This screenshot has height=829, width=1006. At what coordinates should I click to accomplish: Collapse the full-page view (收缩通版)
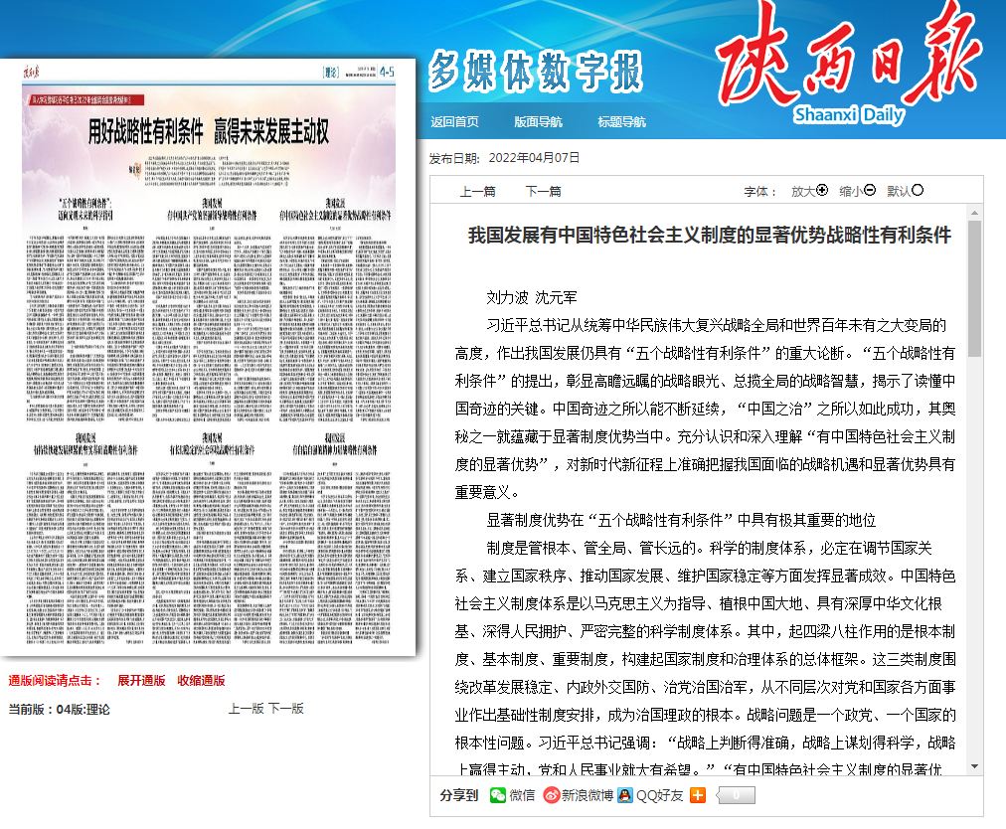pyautogui.click(x=201, y=681)
